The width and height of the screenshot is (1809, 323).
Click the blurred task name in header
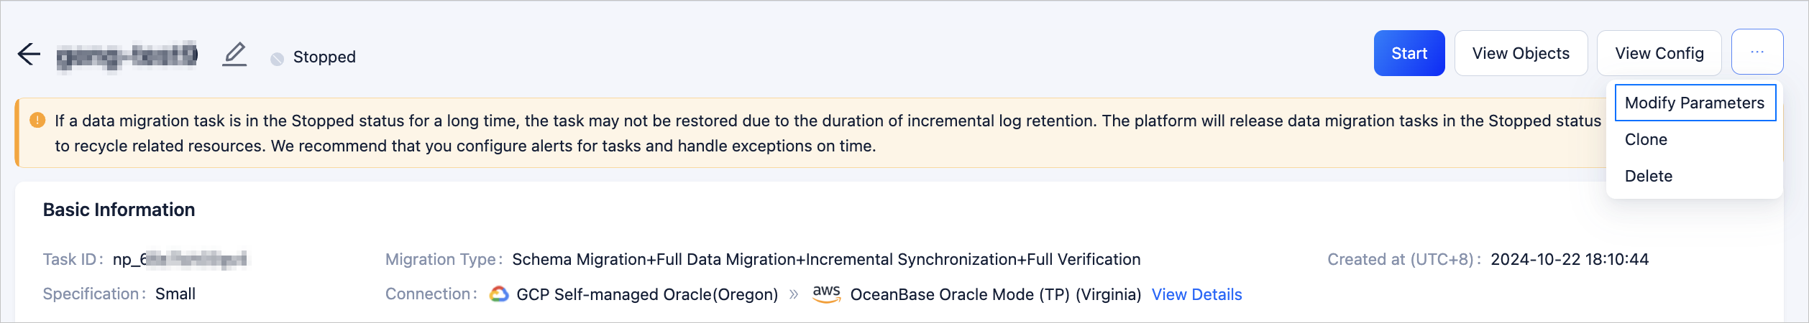coord(127,55)
